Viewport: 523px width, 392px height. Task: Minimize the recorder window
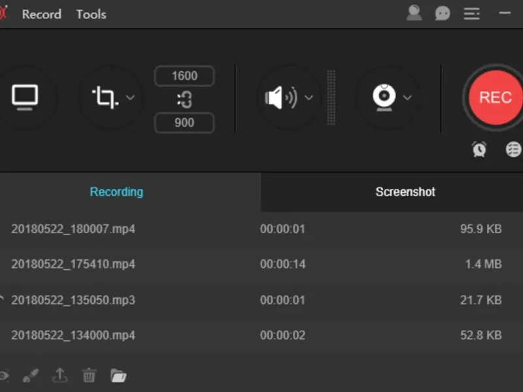[x=505, y=13]
